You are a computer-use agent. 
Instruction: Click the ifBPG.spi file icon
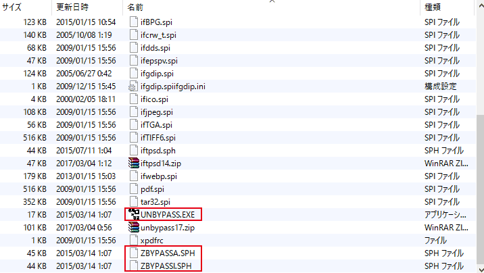[134, 22]
